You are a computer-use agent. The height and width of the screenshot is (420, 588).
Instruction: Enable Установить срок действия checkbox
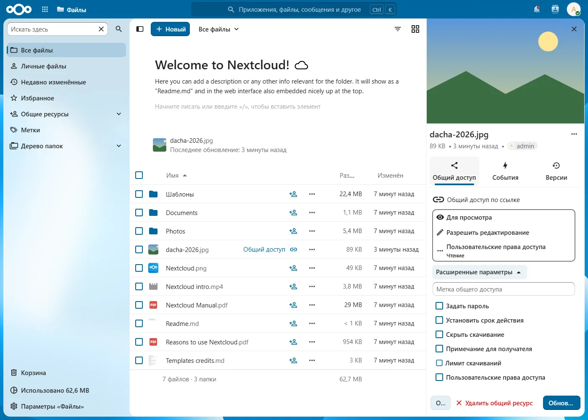[x=439, y=320]
